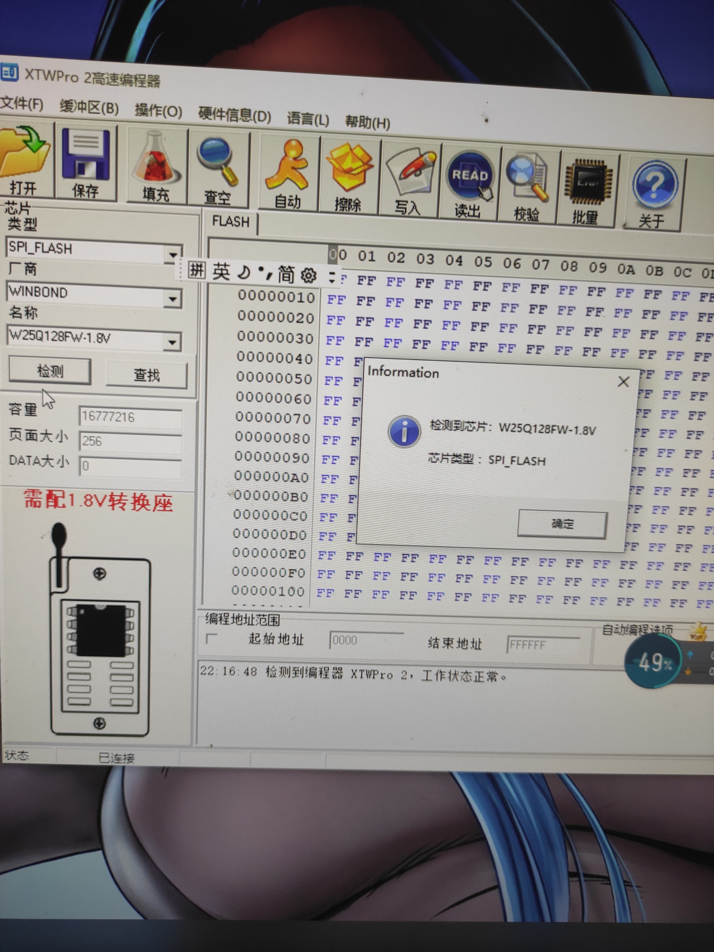Open the 文件(F) menu
714x952 pixels.
pos(21,104)
